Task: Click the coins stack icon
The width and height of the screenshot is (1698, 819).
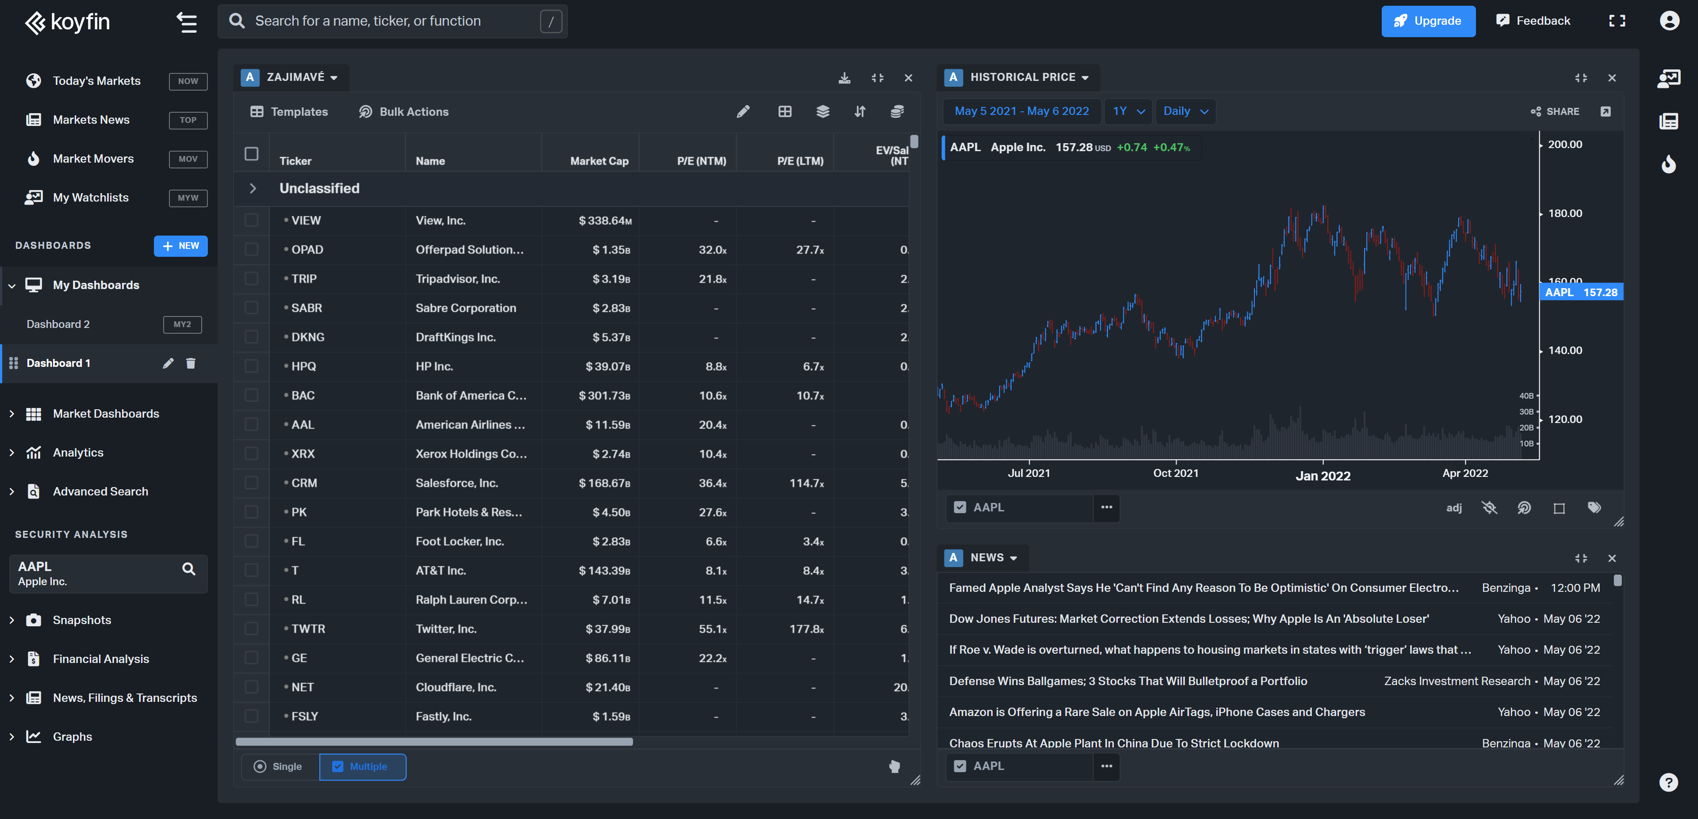Action: click(x=897, y=111)
